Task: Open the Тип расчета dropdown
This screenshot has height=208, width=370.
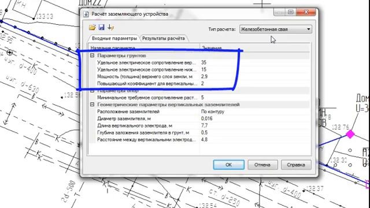Action: tap(275, 29)
